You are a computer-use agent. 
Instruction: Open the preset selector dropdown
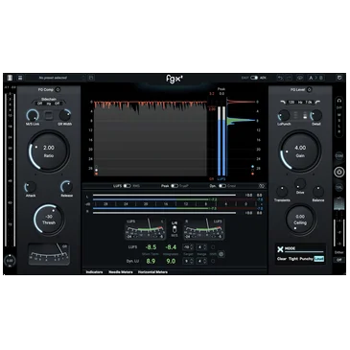56,78
